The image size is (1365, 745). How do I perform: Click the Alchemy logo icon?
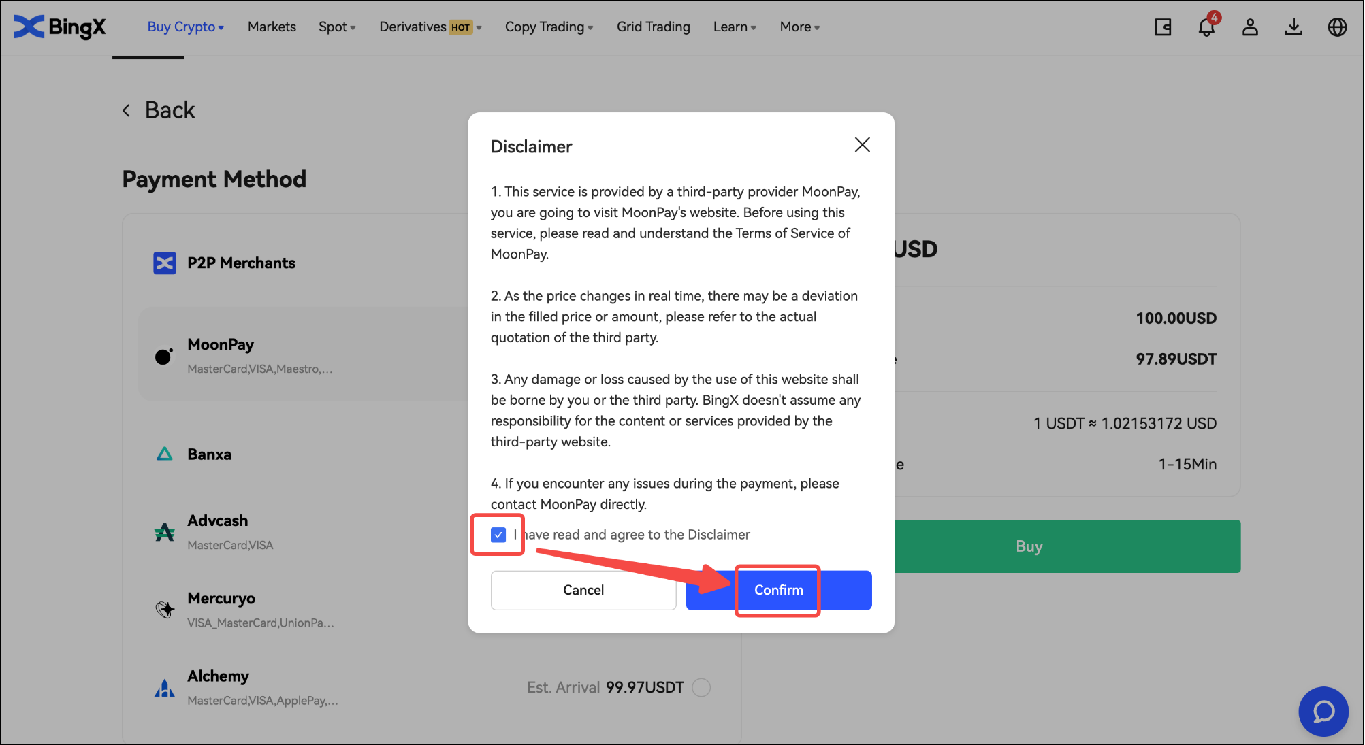click(x=165, y=688)
